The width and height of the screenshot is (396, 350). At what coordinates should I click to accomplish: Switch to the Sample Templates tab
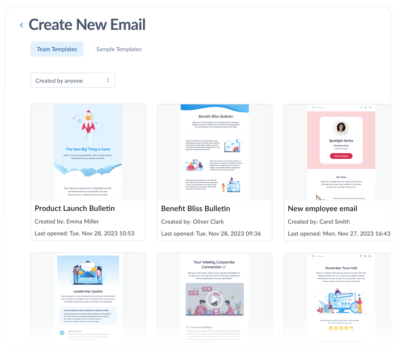[x=119, y=49]
